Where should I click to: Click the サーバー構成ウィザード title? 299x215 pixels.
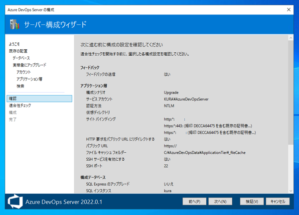point(55,24)
